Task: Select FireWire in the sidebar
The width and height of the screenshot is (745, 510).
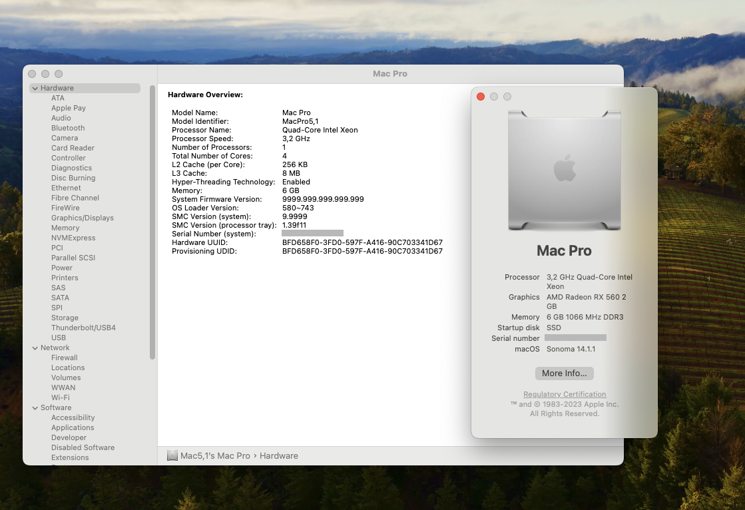Action: click(x=65, y=208)
